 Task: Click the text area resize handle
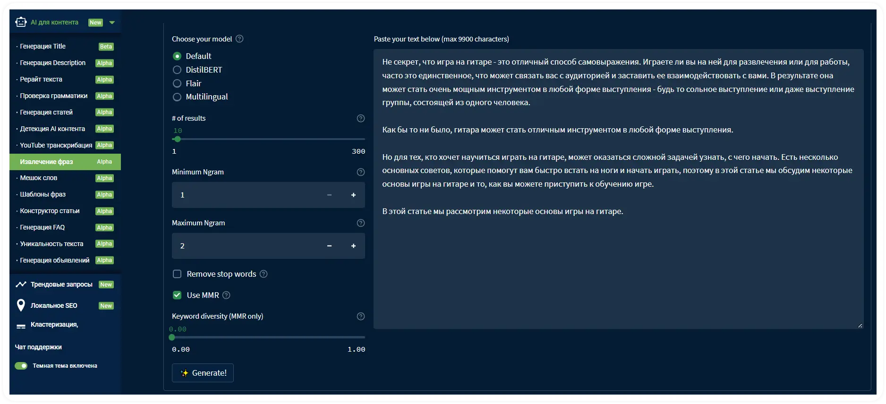[x=860, y=325]
